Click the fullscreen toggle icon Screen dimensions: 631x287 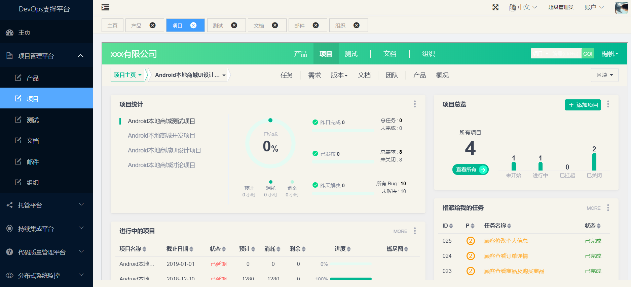click(495, 7)
